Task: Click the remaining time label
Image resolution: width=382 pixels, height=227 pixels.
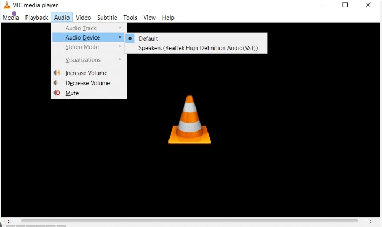Action: tap(370, 221)
